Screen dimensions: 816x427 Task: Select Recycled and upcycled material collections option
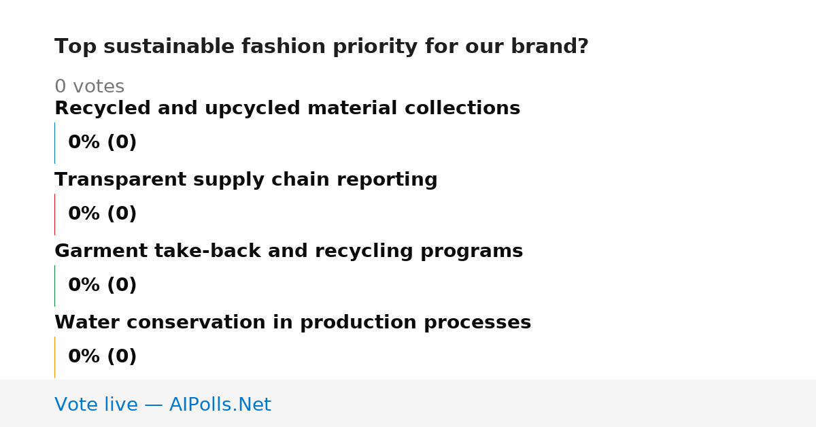[287, 109]
